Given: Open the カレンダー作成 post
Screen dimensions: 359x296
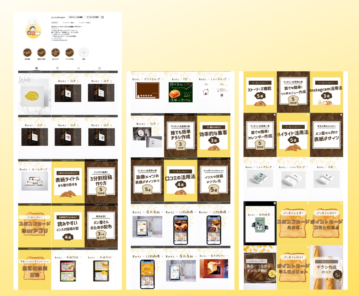Looking at the screenshot, I should [260, 135].
